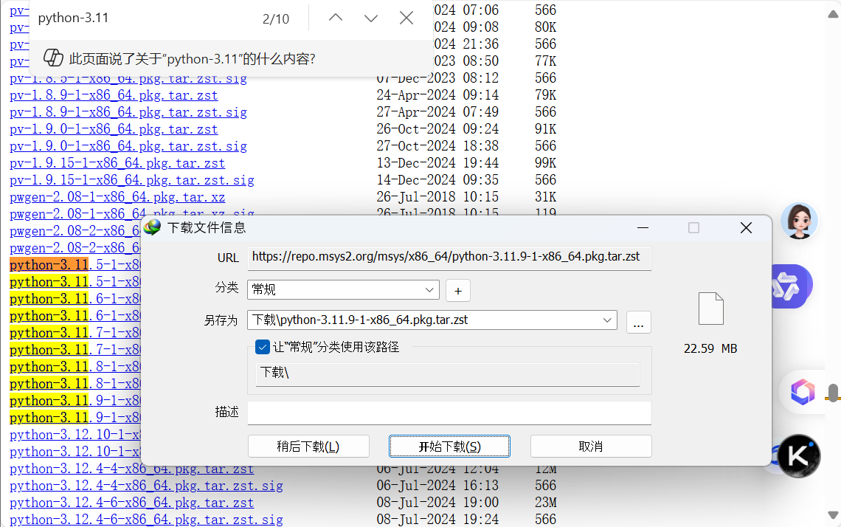
Task: Open the pwgen-2.08-1-x86_64.pkg.tar.xz link
Action: coord(117,198)
